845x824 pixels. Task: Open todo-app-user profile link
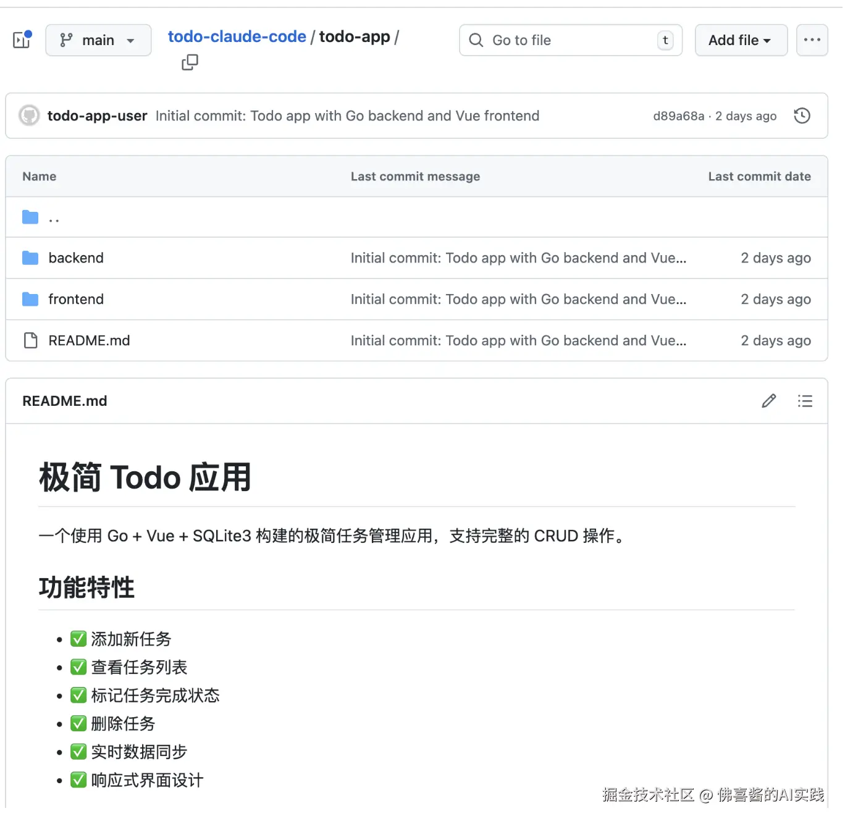pos(97,116)
